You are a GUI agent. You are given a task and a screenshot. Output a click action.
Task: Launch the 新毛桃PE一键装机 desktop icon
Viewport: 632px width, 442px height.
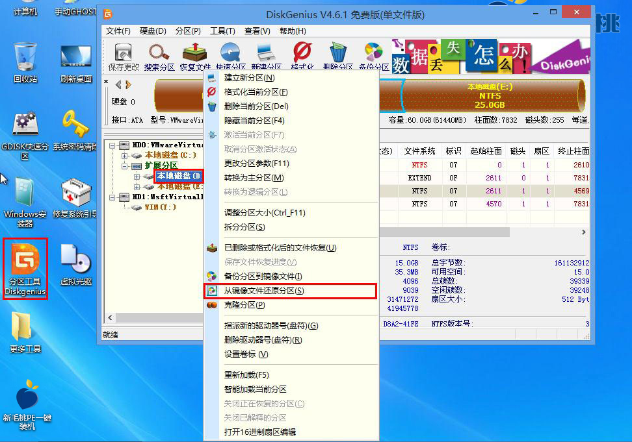(27, 404)
